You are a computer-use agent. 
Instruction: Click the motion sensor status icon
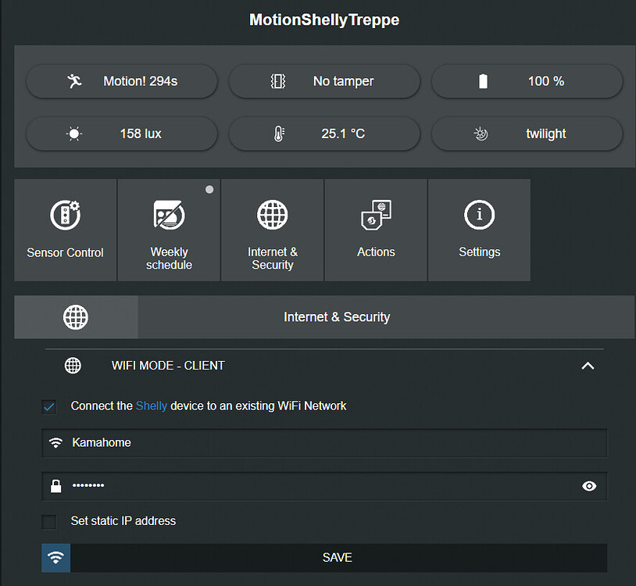point(74,80)
